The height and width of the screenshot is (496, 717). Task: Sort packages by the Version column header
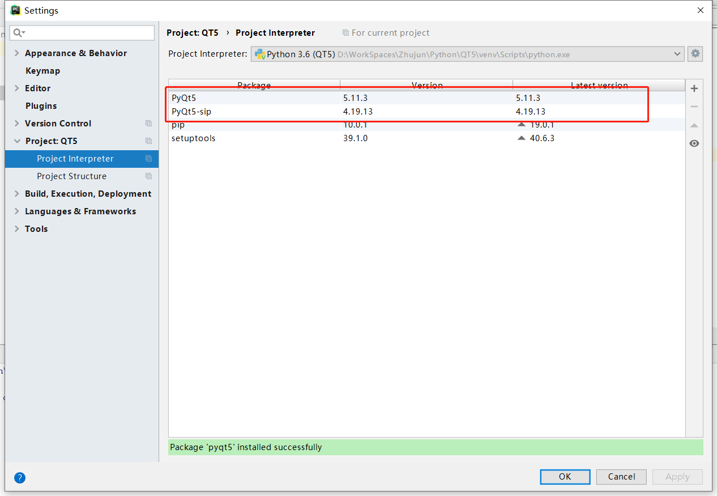click(427, 85)
